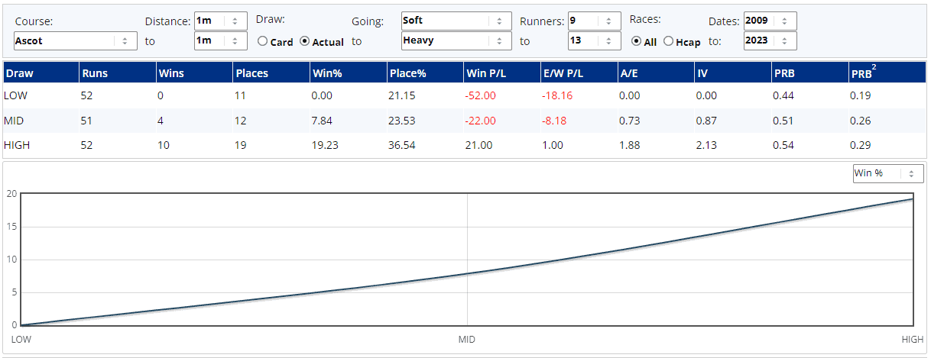Open the Course dropdown showing Ascot

point(75,40)
